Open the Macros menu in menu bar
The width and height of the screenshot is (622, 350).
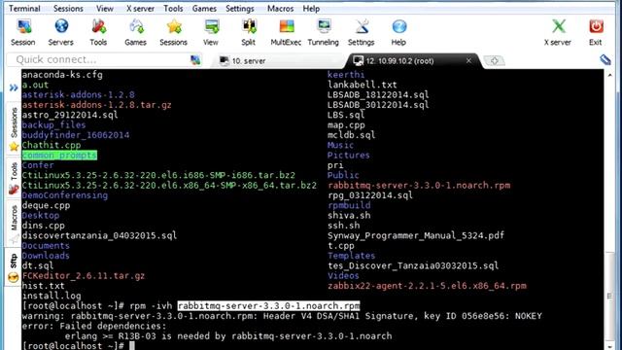(x=280, y=9)
